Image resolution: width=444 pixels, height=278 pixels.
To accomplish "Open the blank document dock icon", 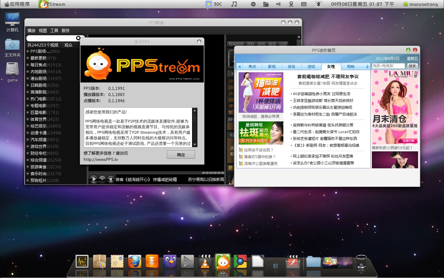I will [258, 262].
